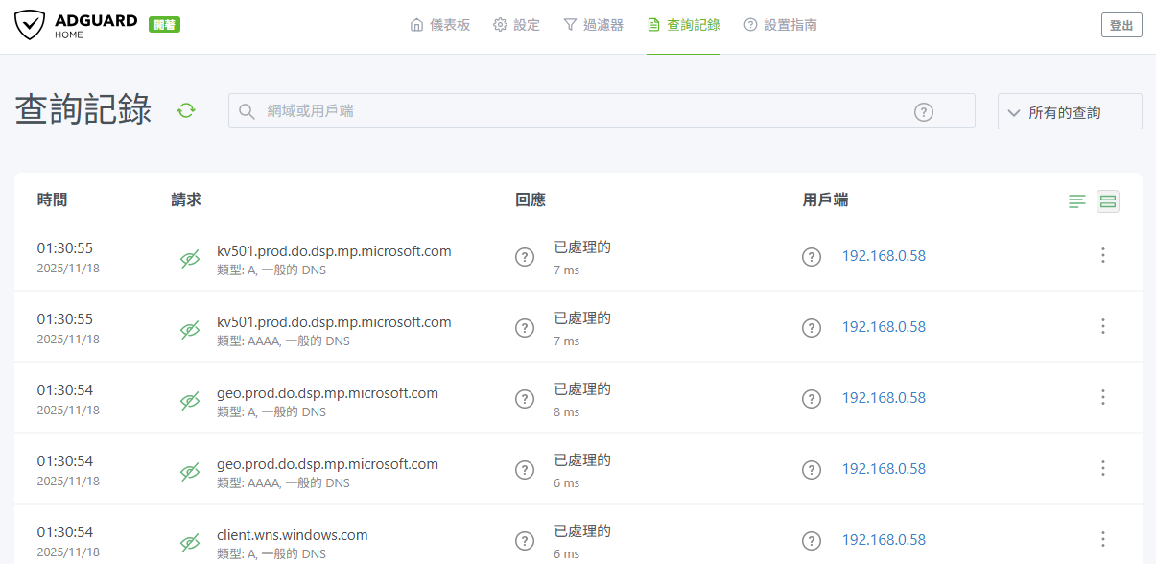Click eye-slash icon for kv501 AAAA query

coord(190,328)
